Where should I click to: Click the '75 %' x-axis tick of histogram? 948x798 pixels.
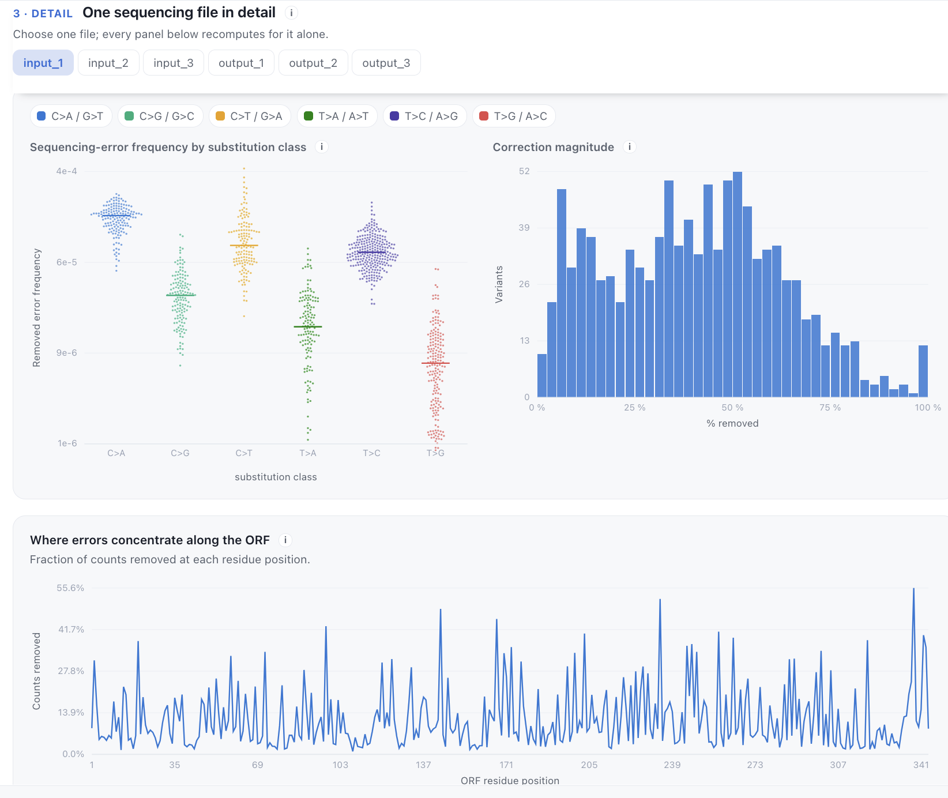pos(830,408)
